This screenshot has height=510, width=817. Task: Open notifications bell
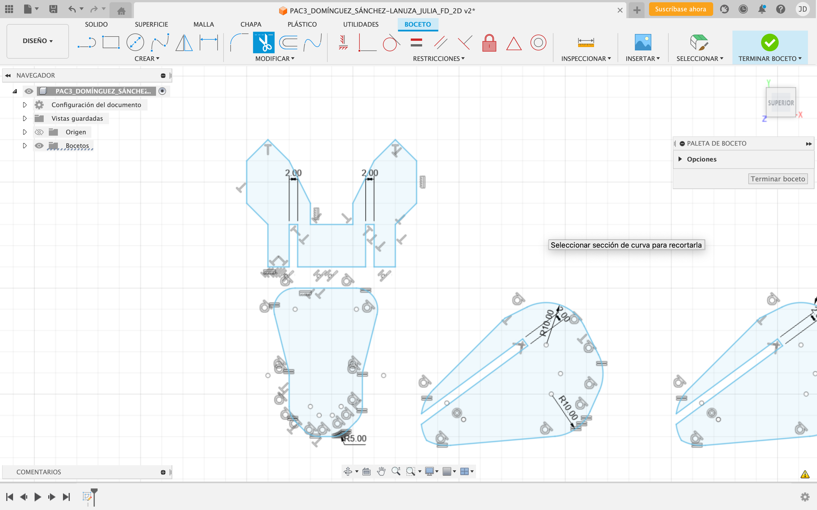pos(762,9)
